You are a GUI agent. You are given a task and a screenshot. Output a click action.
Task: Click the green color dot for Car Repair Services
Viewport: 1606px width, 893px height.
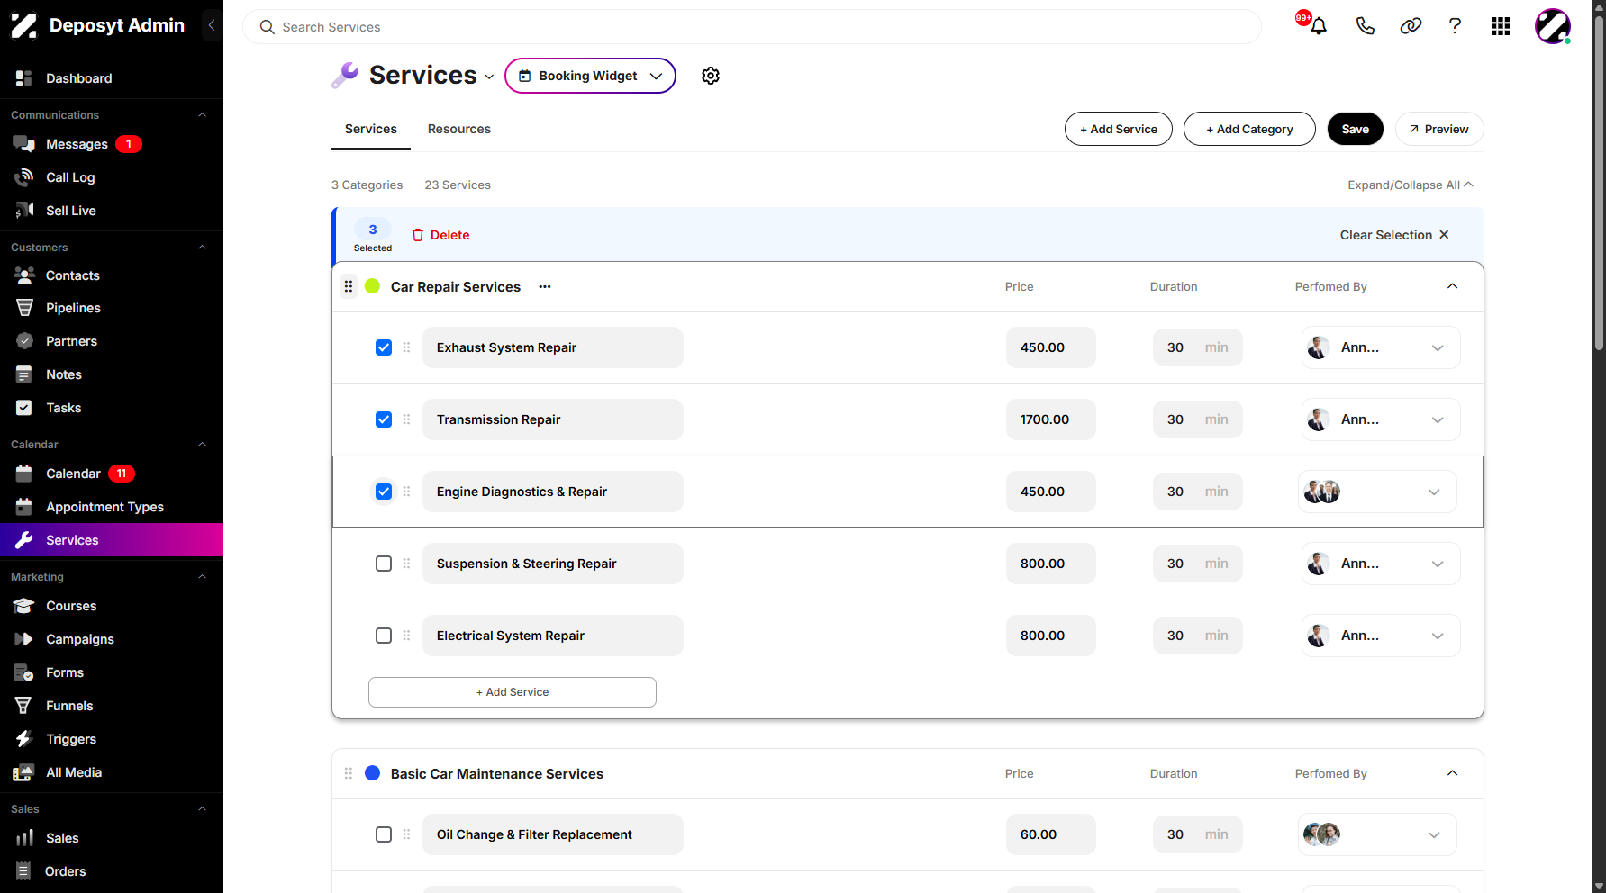372,286
